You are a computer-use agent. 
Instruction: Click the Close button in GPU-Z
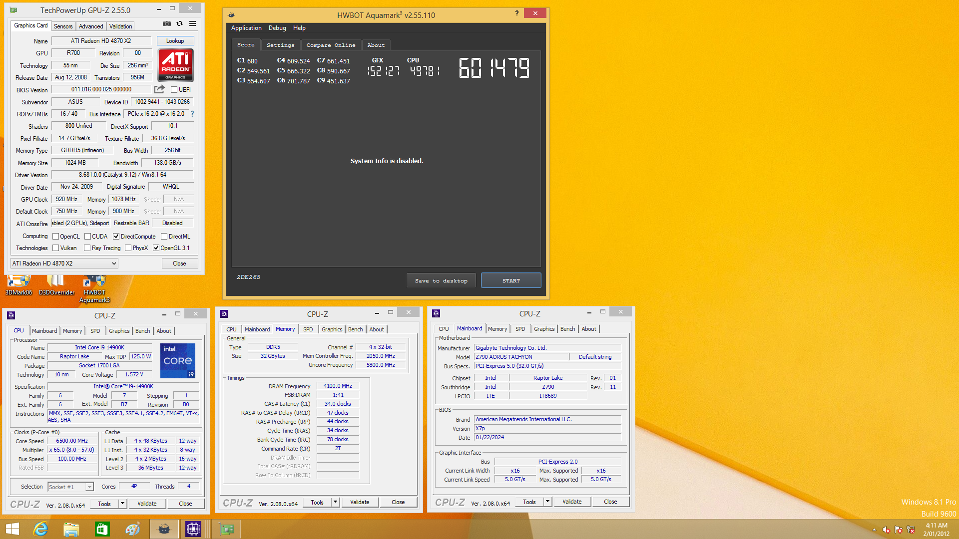click(180, 264)
